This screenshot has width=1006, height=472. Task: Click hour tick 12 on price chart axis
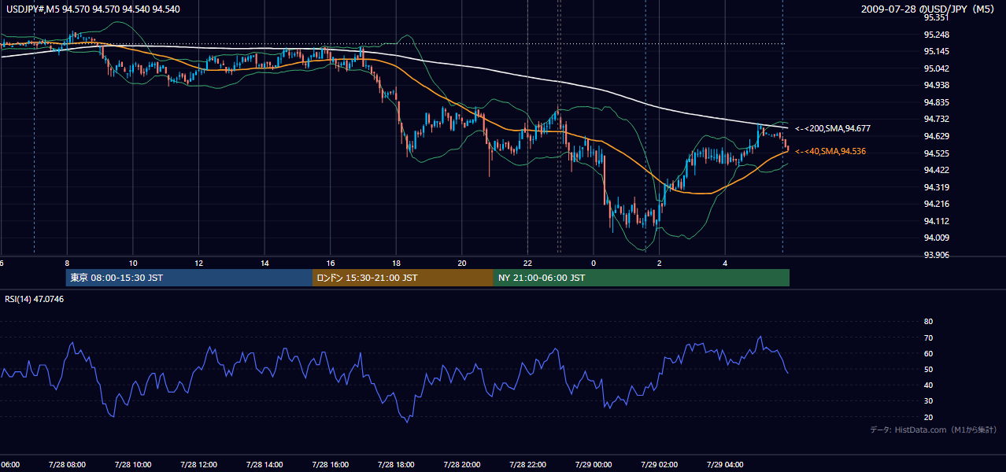click(x=198, y=263)
